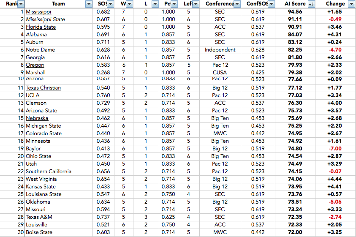Click the red change value -2.74

click(335, 217)
